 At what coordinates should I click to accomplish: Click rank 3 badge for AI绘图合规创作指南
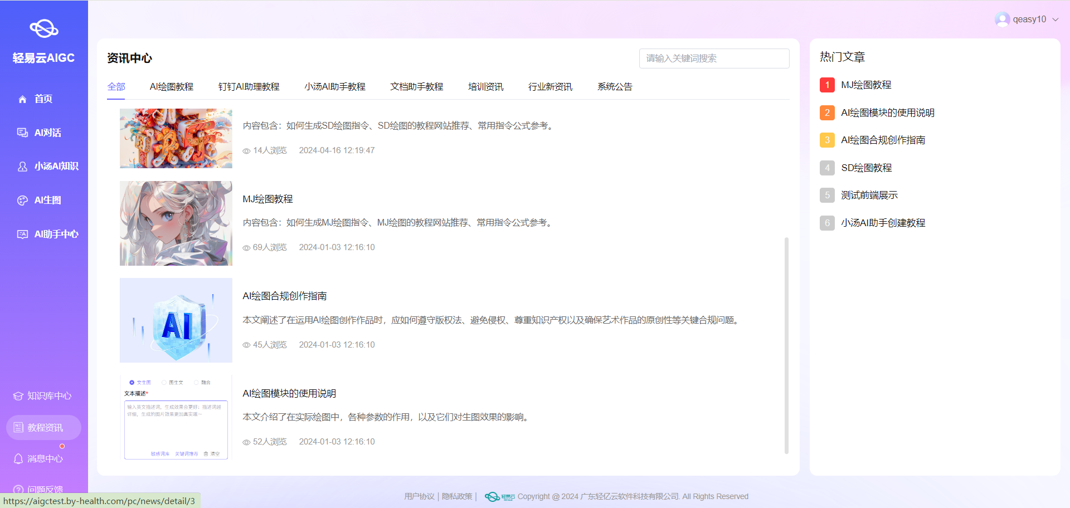pyautogui.click(x=827, y=140)
